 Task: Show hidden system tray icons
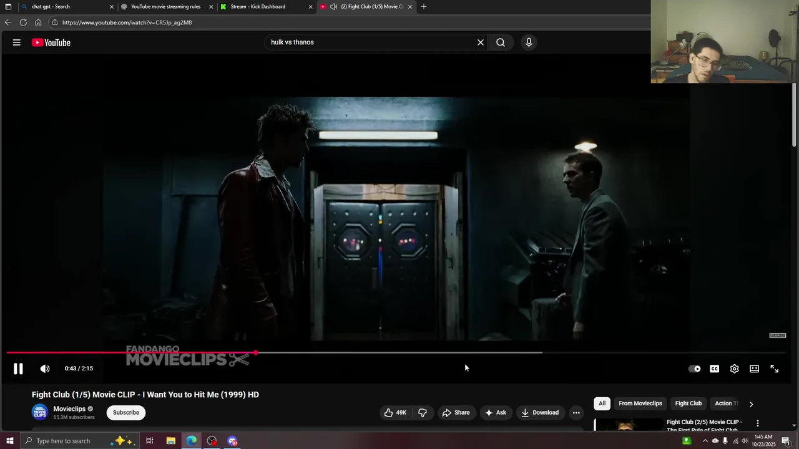click(x=705, y=441)
